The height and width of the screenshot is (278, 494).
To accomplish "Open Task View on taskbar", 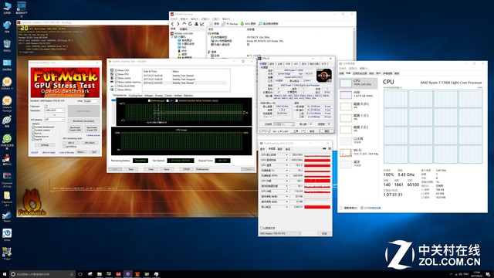I will pos(80,274).
